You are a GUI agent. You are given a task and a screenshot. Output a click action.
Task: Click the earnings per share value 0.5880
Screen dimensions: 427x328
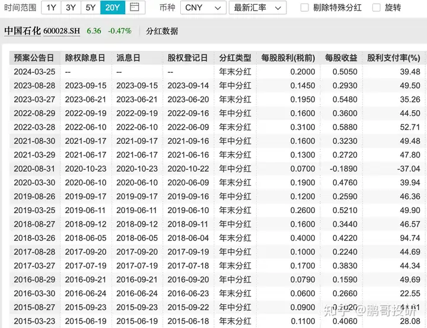point(345,127)
